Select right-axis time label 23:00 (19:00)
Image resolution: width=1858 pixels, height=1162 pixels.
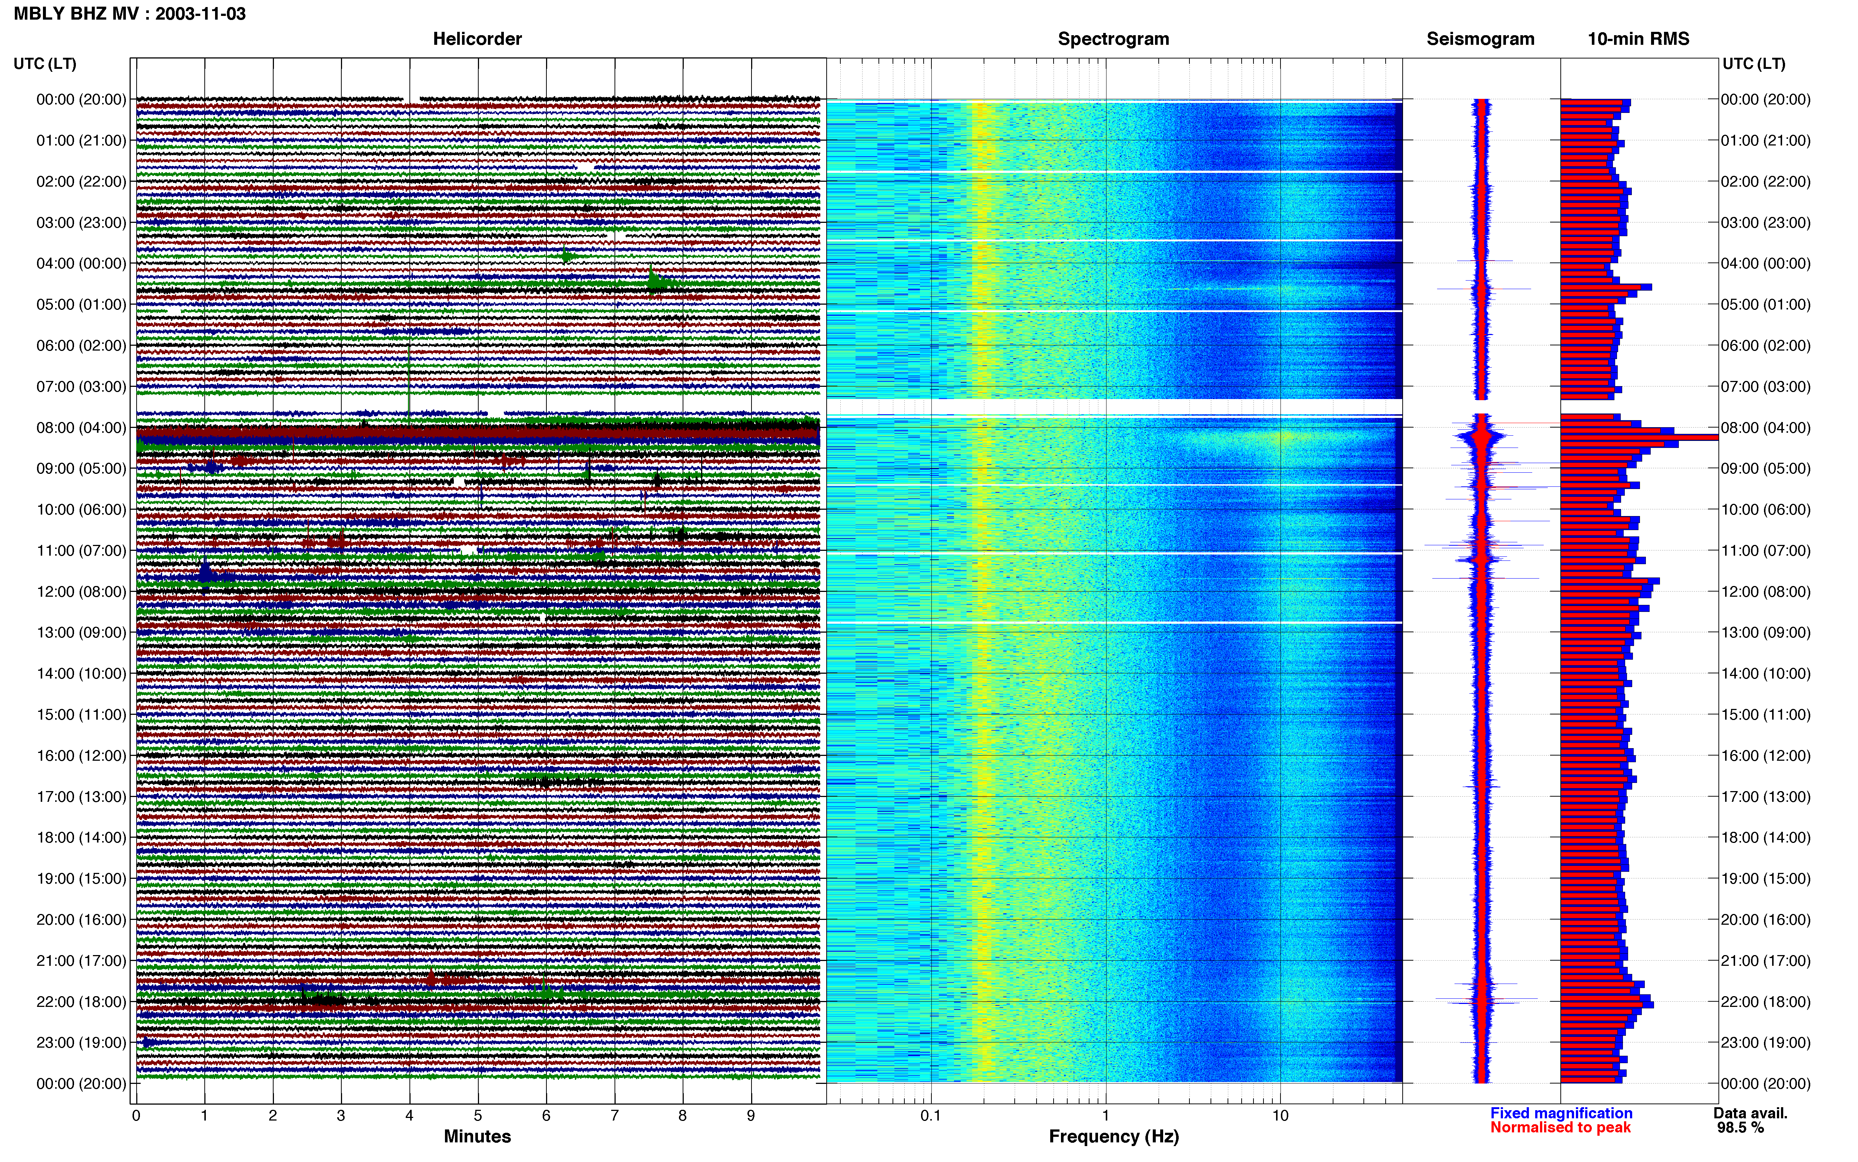[x=1766, y=1043]
